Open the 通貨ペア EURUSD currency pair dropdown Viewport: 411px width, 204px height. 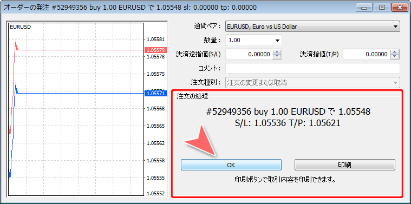(x=312, y=27)
